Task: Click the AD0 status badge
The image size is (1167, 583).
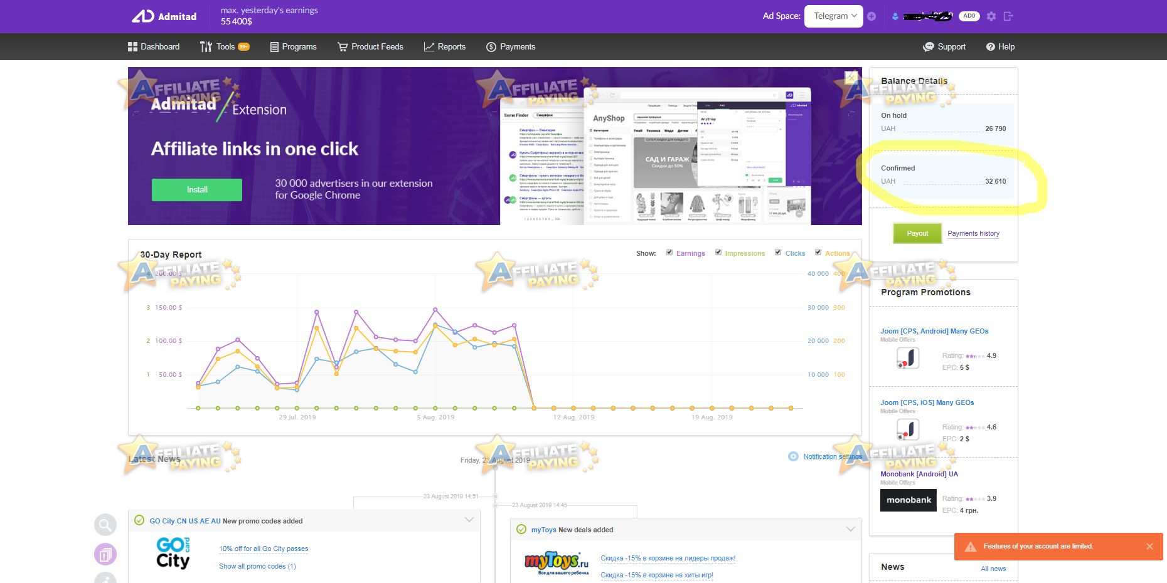Action: coord(969,16)
